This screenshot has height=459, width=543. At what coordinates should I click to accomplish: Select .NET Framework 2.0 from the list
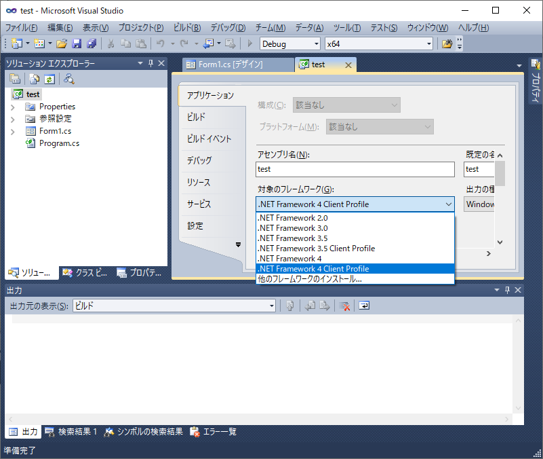[355, 218]
